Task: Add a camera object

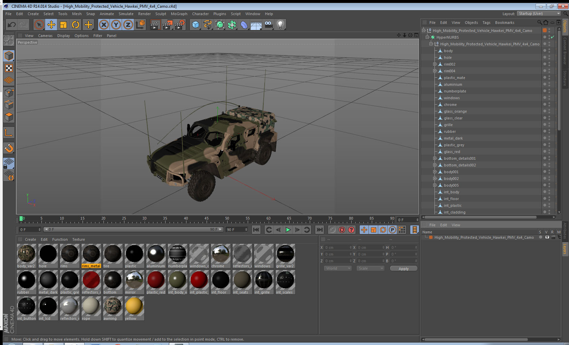Action: (x=268, y=25)
